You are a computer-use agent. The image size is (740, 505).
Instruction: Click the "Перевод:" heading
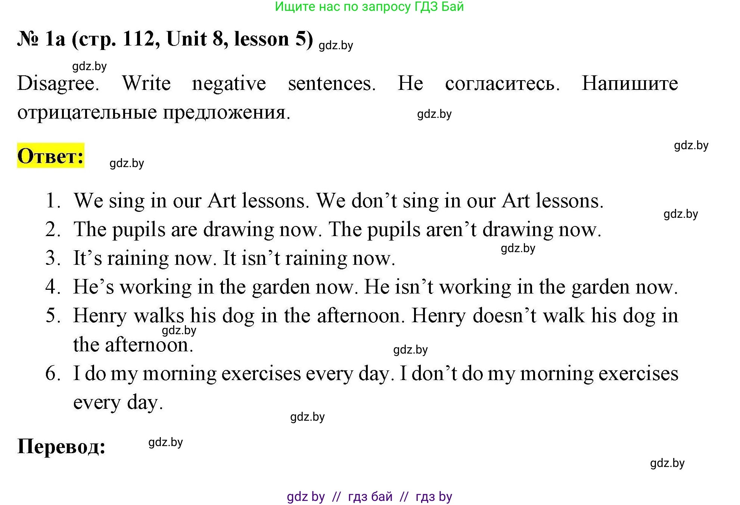[x=62, y=446]
